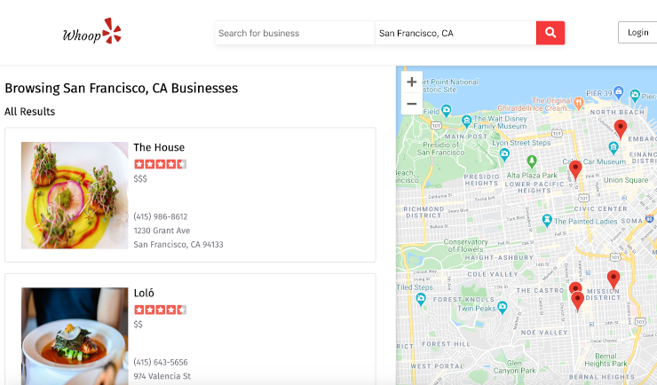Click the COLE VALLEY neighborhood label
Image resolution: width=657 pixels, height=385 pixels.
pos(493,274)
